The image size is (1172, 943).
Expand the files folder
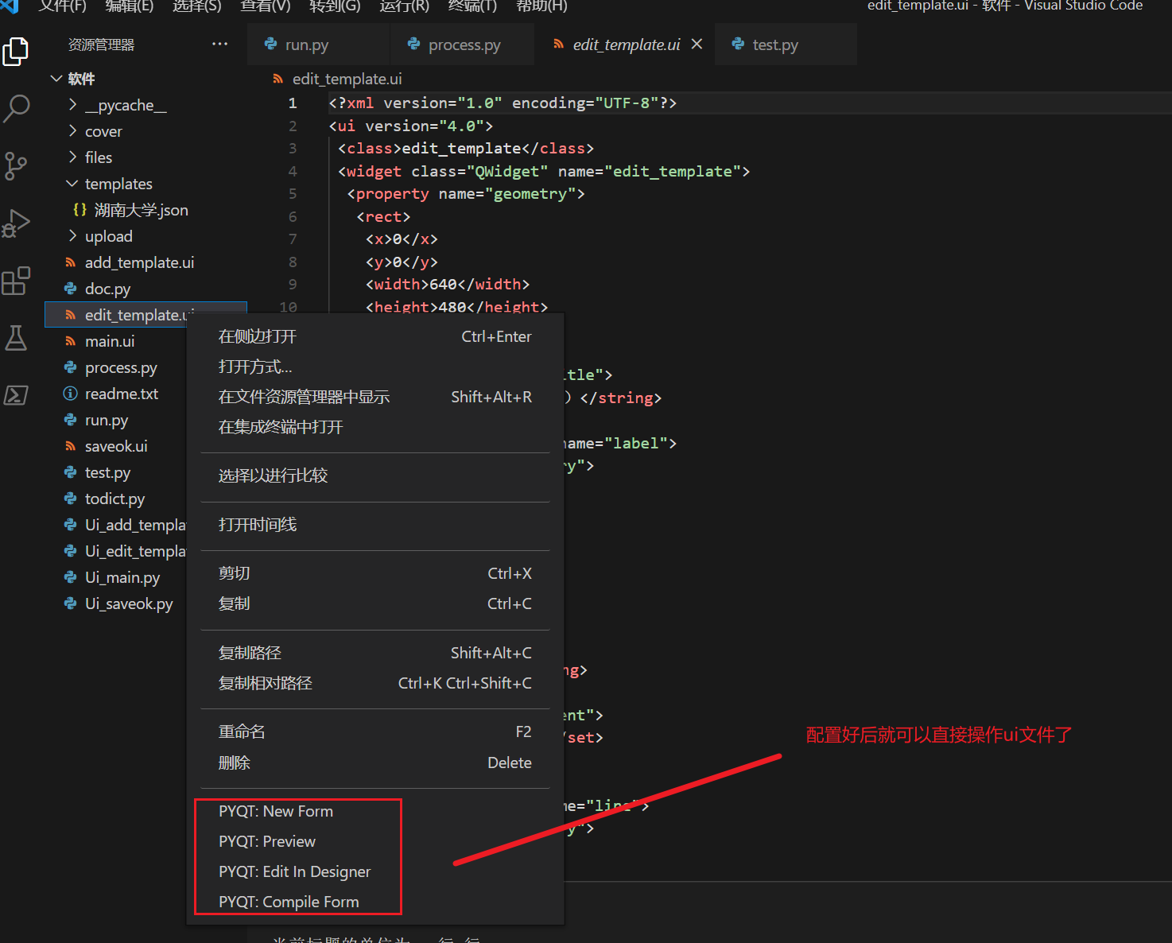pyautogui.click(x=72, y=157)
